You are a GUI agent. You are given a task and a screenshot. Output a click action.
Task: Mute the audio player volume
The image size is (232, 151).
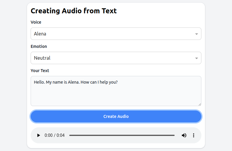pyautogui.click(x=184, y=135)
